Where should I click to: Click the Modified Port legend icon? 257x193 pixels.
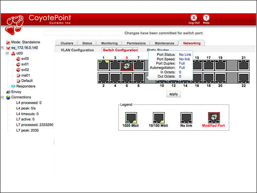pyautogui.click(x=214, y=118)
